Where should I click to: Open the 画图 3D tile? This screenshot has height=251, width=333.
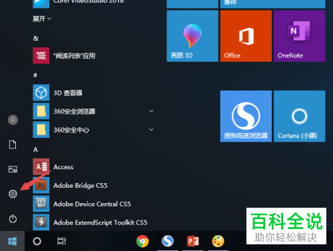click(x=192, y=36)
